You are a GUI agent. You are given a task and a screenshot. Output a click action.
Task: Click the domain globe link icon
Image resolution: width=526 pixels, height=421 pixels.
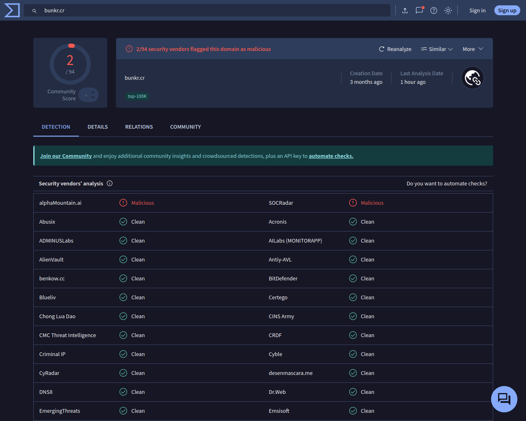click(x=472, y=78)
